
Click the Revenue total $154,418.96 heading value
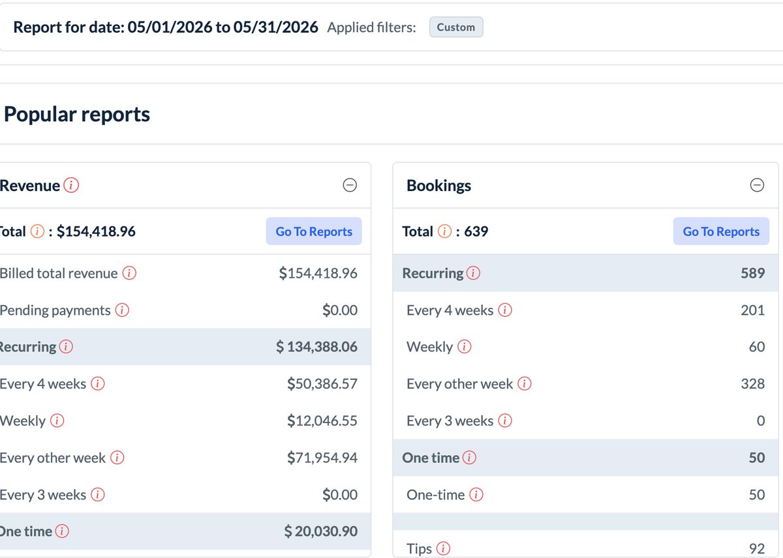point(96,231)
